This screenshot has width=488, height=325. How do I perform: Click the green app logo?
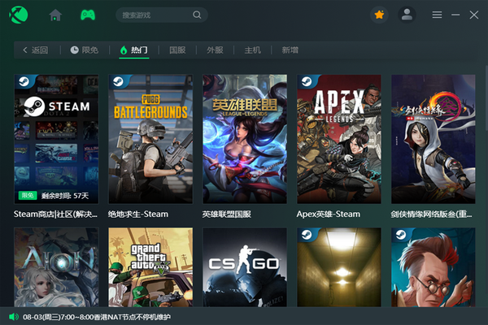pyautogui.click(x=16, y=15)
